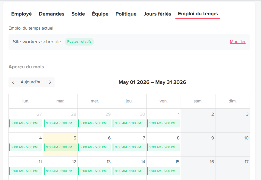Open the shift on Monday May 11
261x180 pixels.
[26, 171]
